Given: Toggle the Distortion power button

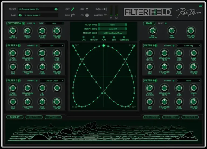Looking at the screenshot, I should pos(23,23).
